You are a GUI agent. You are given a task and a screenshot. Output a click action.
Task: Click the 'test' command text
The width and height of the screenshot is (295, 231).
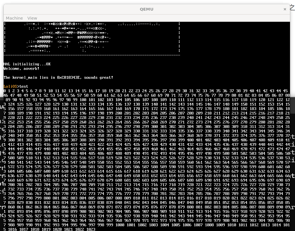pos(24,86)
